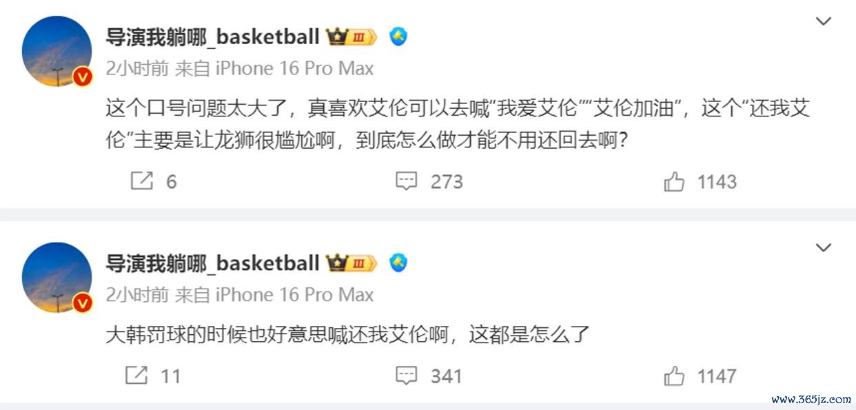Viewport: 856px width, 410px height.
Task: Click the repost icon on first post
Action: click(141, 181)
